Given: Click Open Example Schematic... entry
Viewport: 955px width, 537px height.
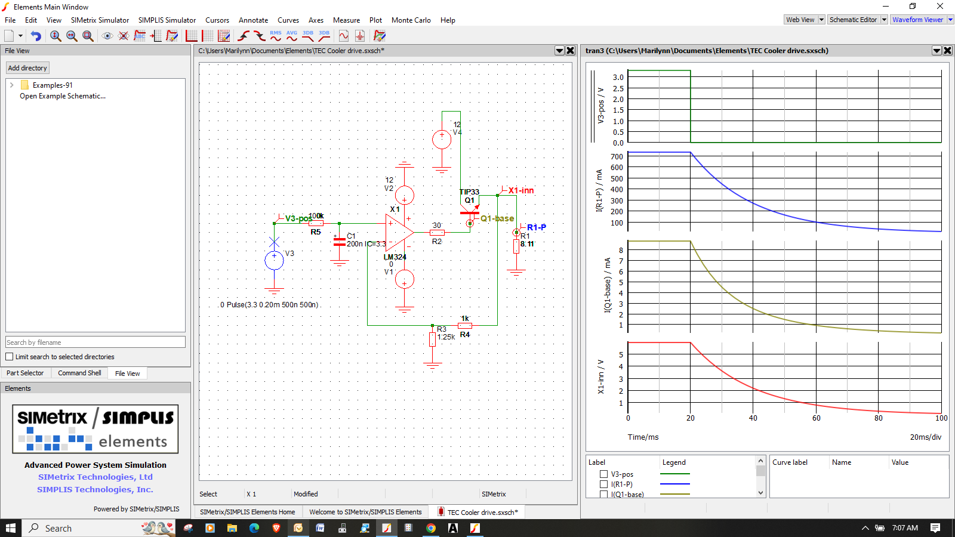Looking at the screenshot, I should [x=63, y=96].
